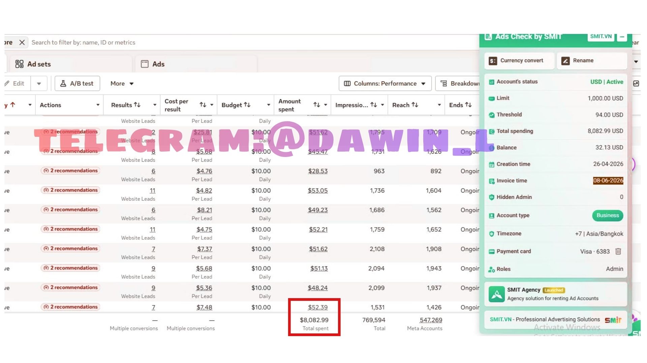647x363 pixels.
Task: Click the Ad sets grid icon
Action: pyautogui.click(x=20, y=64)
